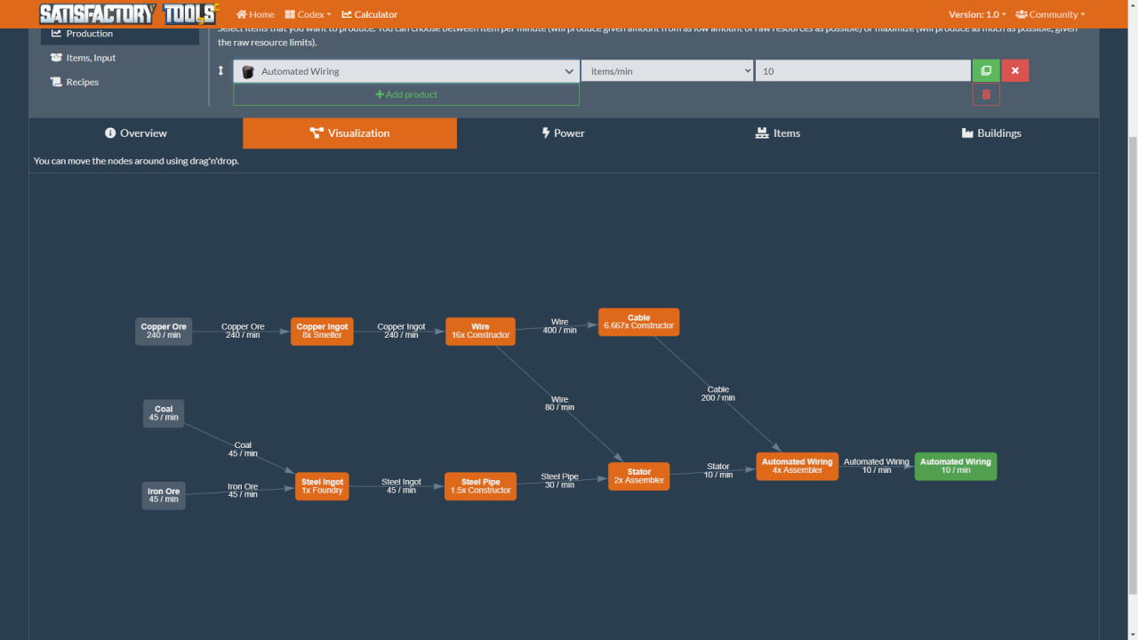Click the Automated Wiring 4x Assembler node
1138x640 pixels.
[797, 466]
